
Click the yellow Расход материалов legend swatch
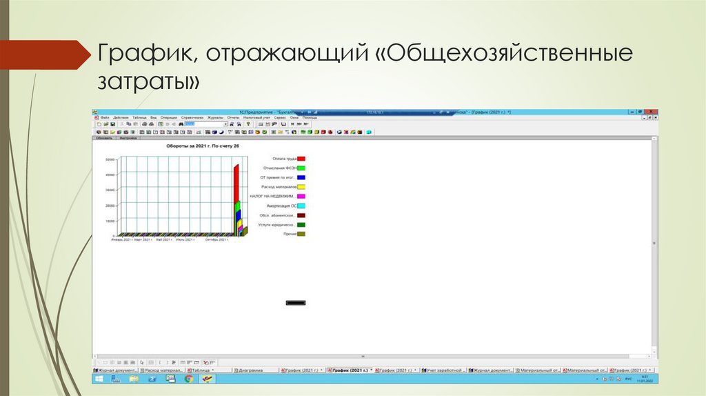(301, 187)
